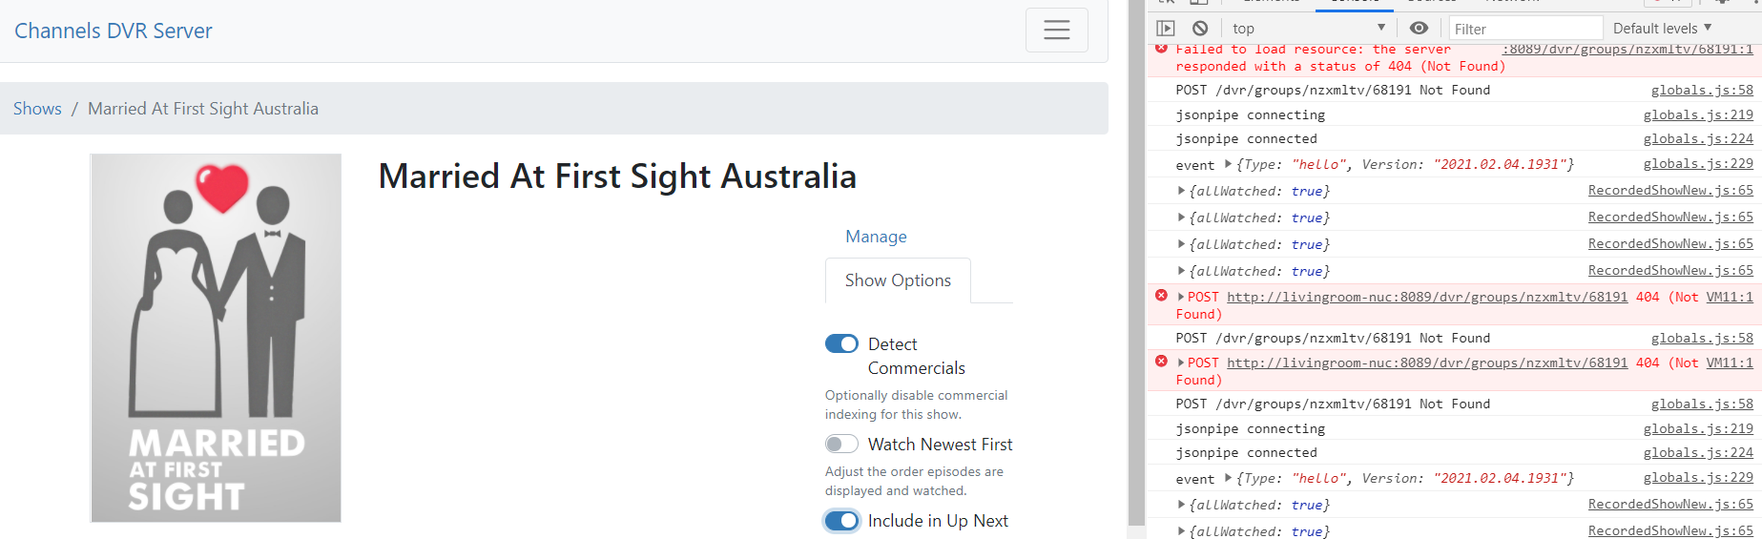Viewport: 1762px width, 539px height.
Task: Turn off Include in Up Next
Action: coord(841,521)
